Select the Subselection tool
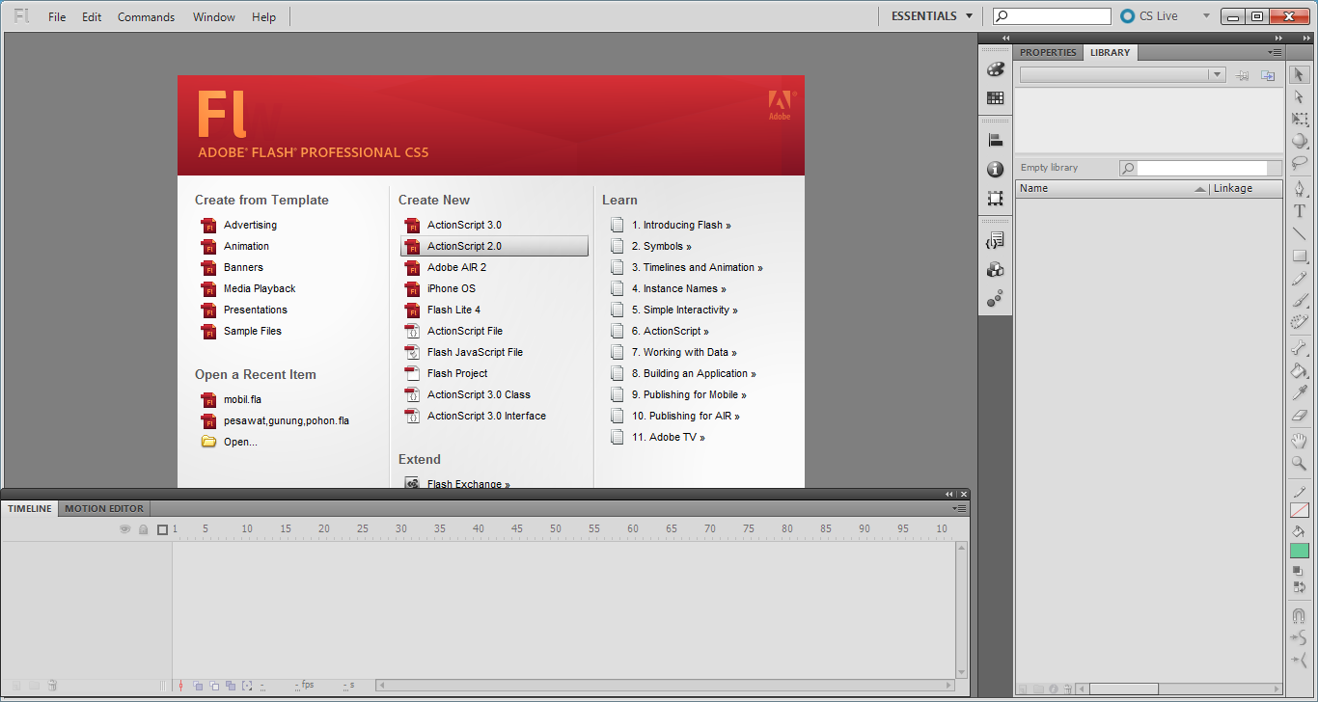The image size is (1318, 702). [1300, 96]
